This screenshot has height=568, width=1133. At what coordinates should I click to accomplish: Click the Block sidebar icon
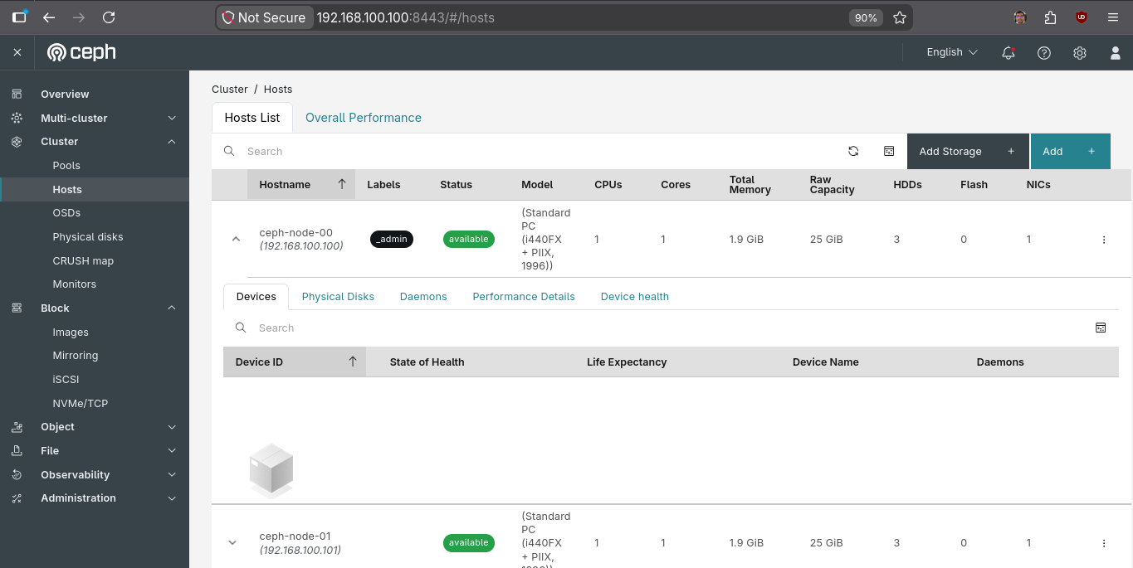click(x=17, y=308)
